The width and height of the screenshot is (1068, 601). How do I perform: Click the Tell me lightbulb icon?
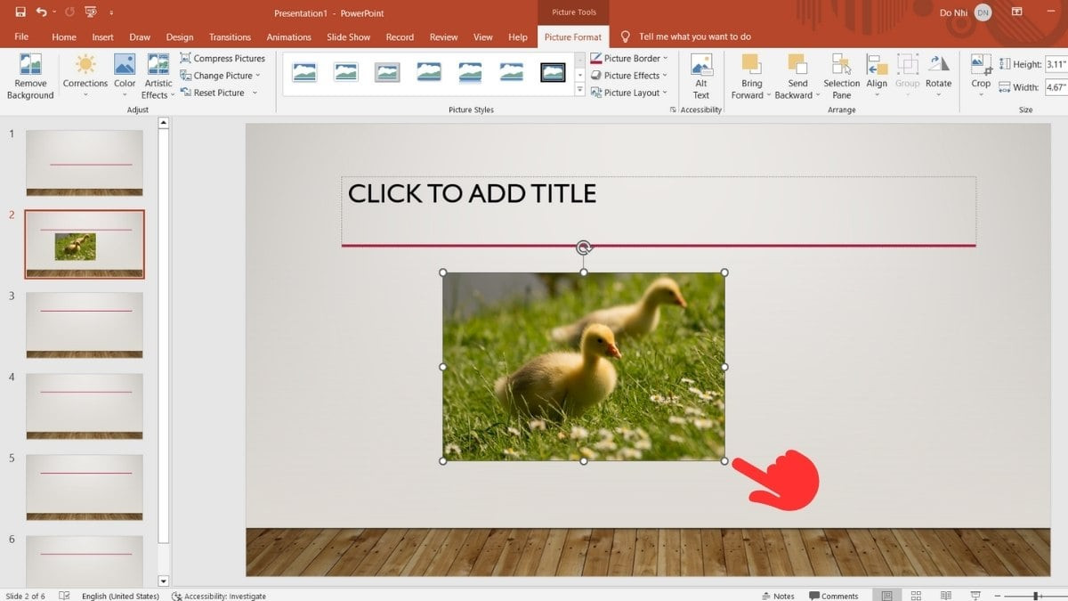pyautogui.click(x=625, y=37)
